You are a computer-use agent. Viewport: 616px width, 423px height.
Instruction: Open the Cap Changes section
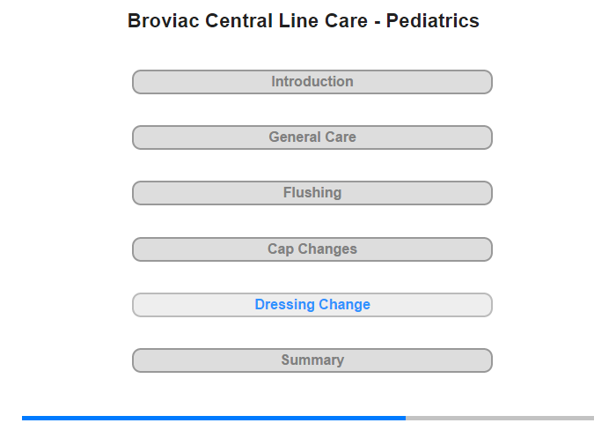click(312, 249)
